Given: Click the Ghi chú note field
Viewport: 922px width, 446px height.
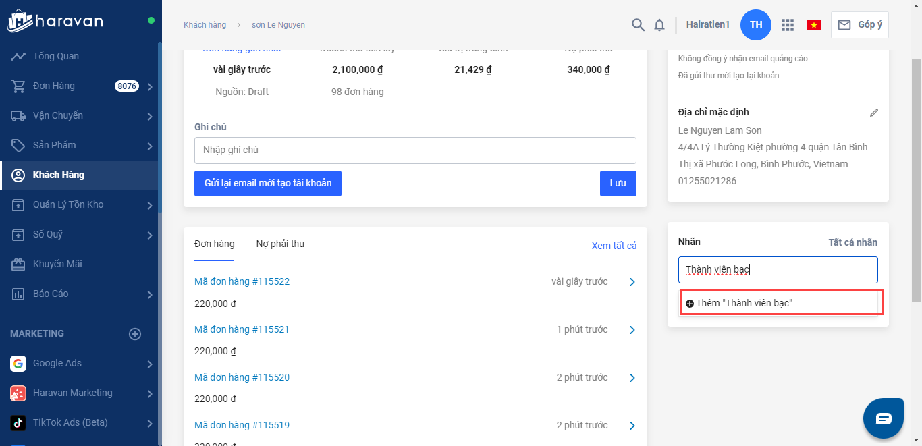Looking at the screenshot, I should [415, 150].
